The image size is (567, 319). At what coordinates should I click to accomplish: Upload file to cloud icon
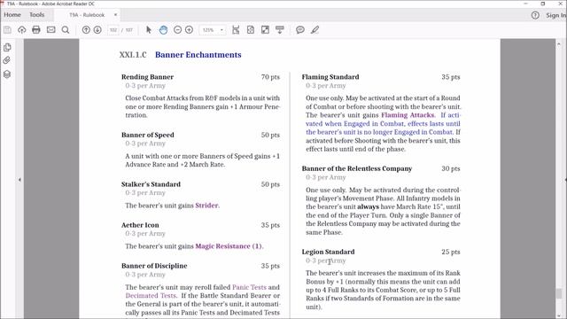(x=21, y=30)
